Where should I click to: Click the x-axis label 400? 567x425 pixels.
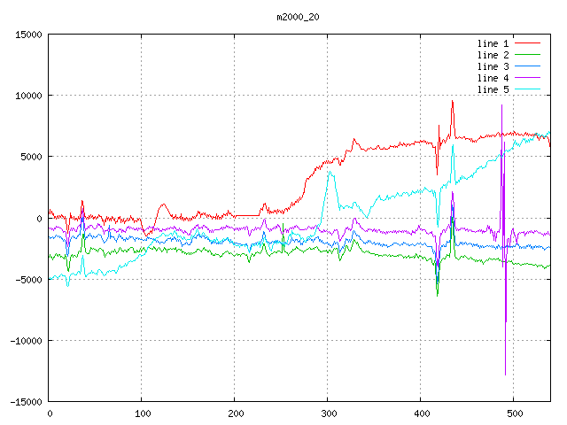click(422, 413)
